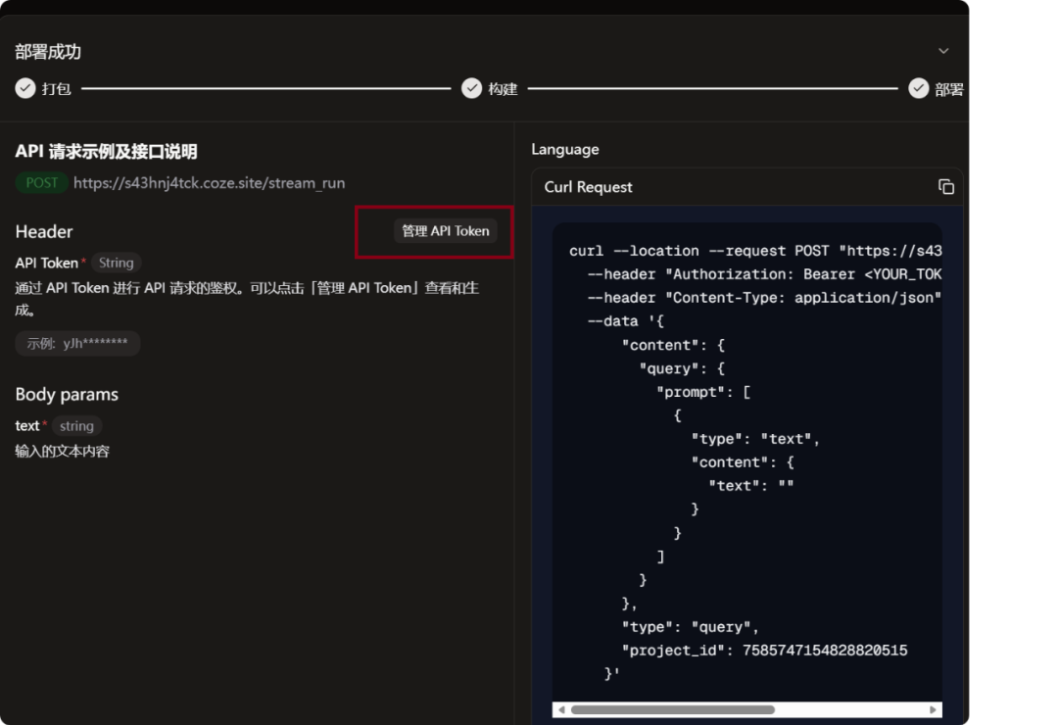Viewport: 1058px width, 725px height.
Task: Click the String badge next to API Token
Action: (116, 263)
